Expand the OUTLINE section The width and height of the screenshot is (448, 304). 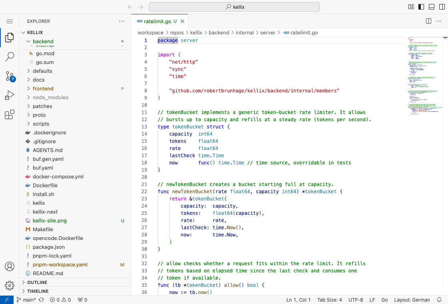click(x=75, y=282)
